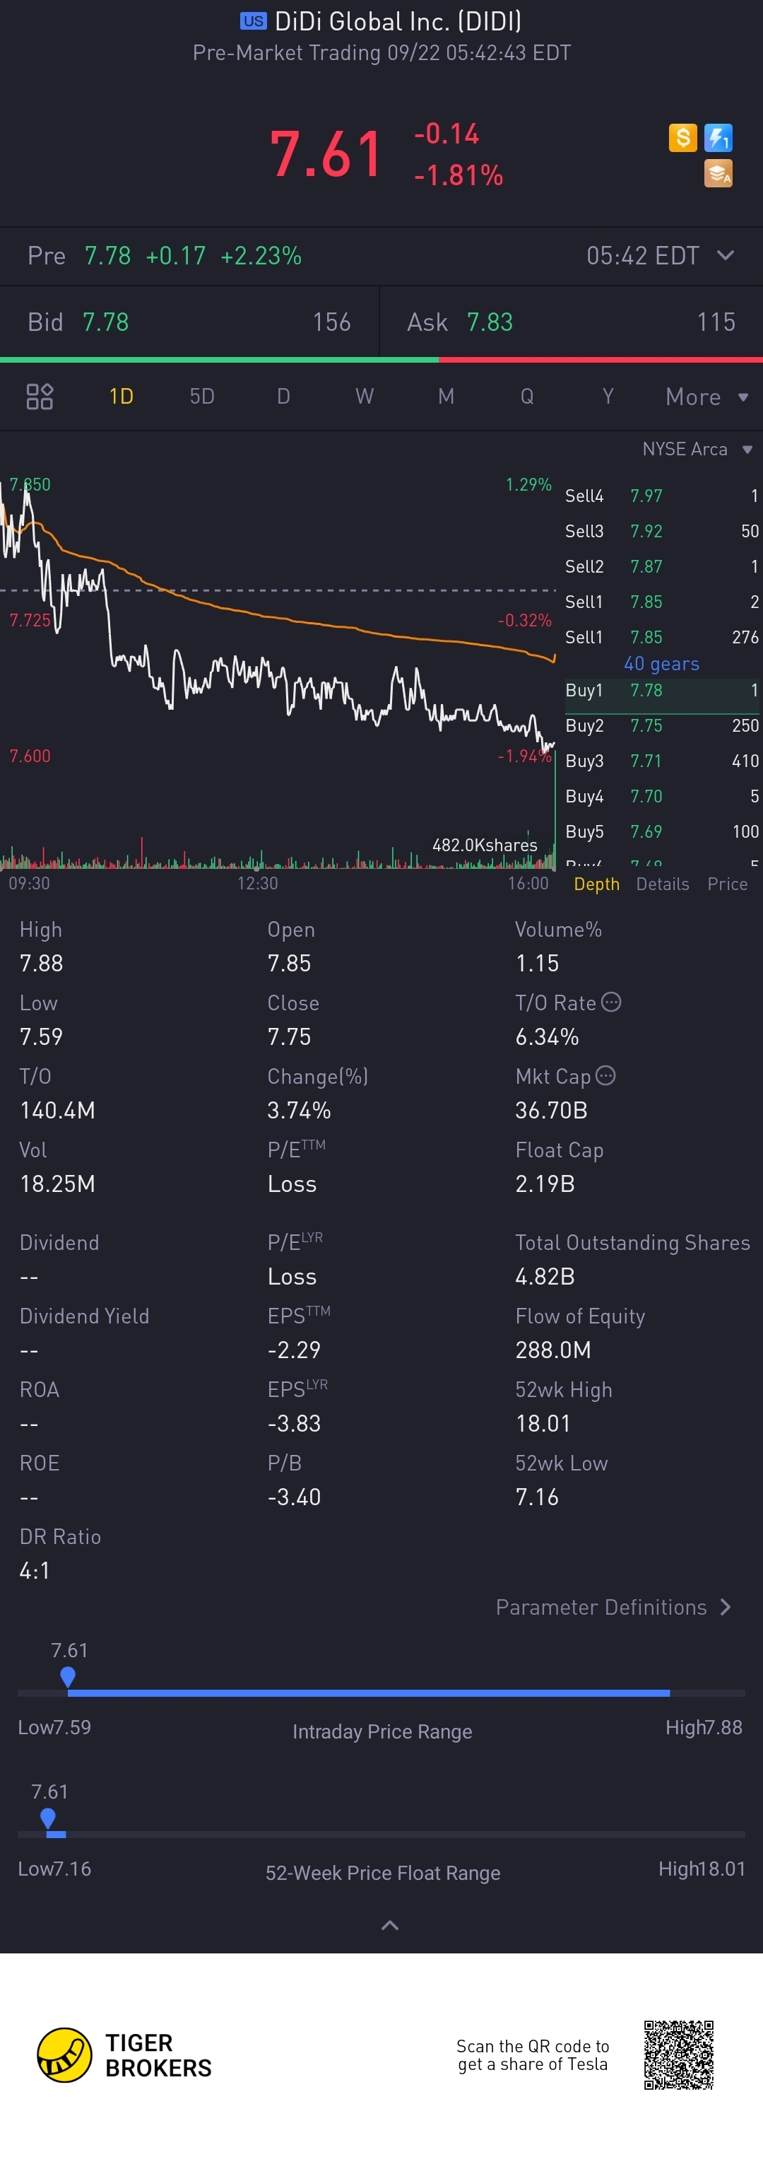This screenshot has height=2157, width=763.
Task: Collapse the stats panel with up chevron
Action: [x=389, y=1925]
